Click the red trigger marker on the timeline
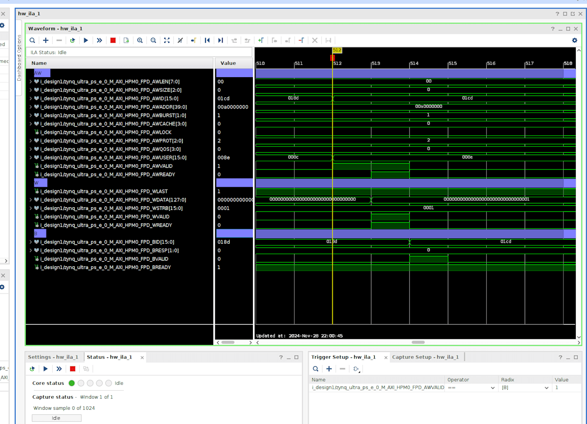 pyautogui.click(x=333, y=58)
